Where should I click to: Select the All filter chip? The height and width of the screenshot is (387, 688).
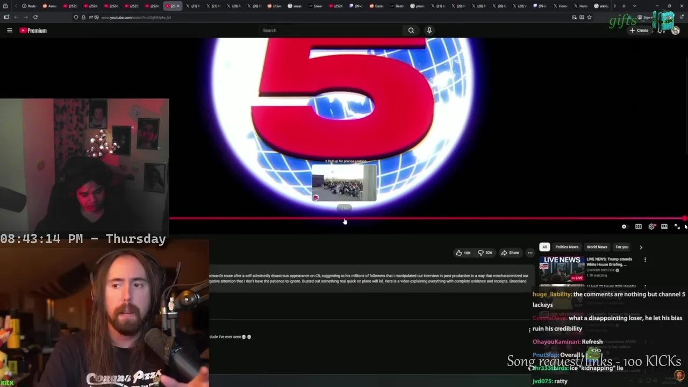tap(544, 247)
